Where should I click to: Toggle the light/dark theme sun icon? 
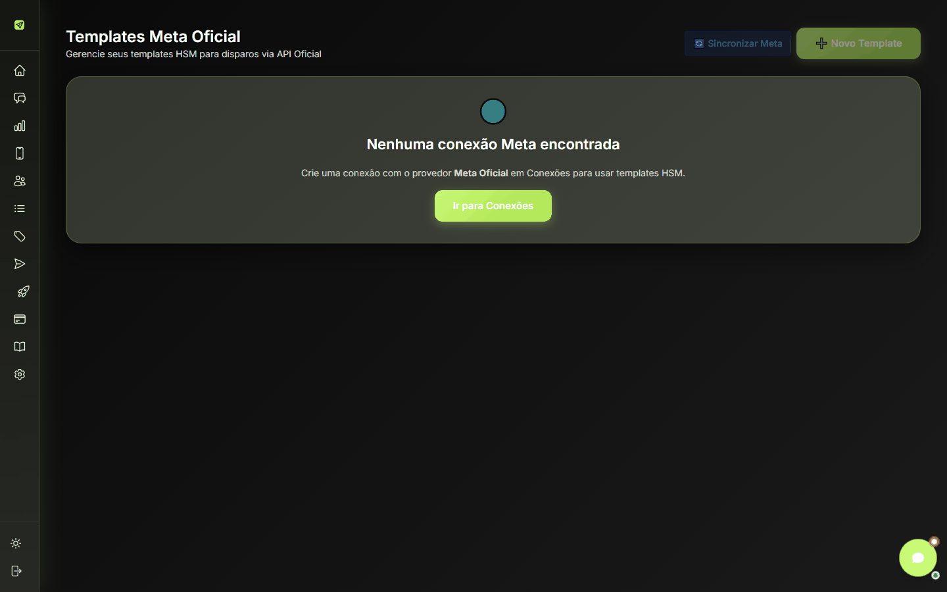16,543
